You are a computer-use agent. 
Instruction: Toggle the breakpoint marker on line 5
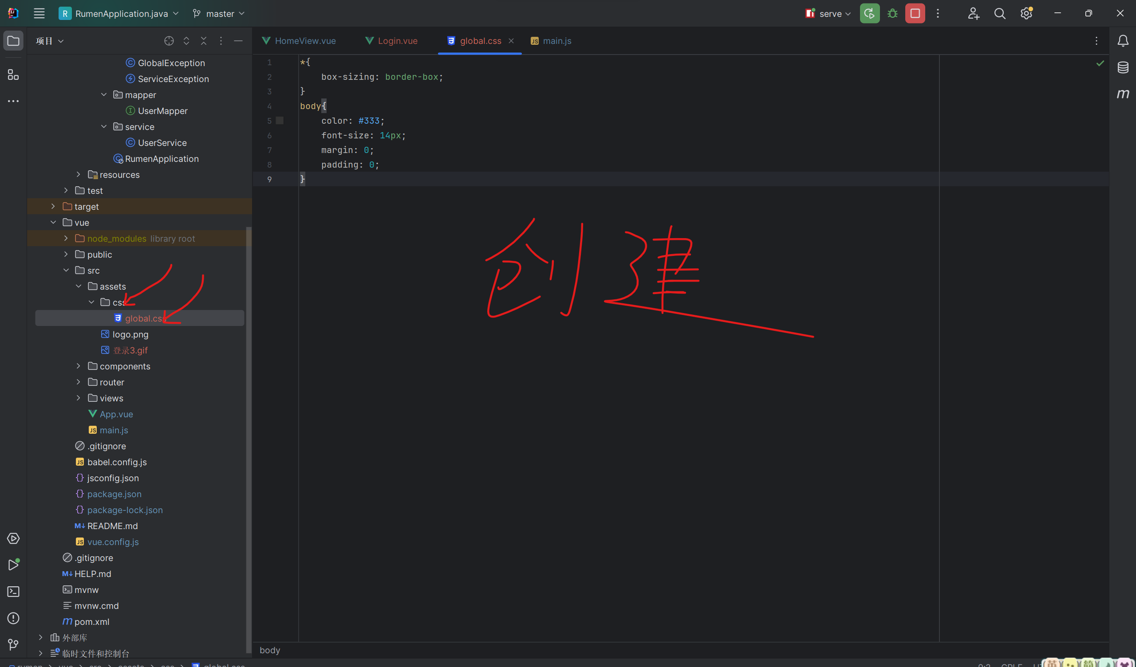tap(280, 120)
